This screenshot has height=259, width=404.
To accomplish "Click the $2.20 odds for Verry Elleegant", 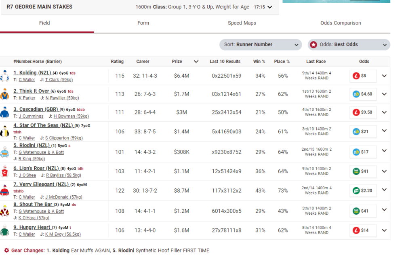I will [x=363, y=191].
